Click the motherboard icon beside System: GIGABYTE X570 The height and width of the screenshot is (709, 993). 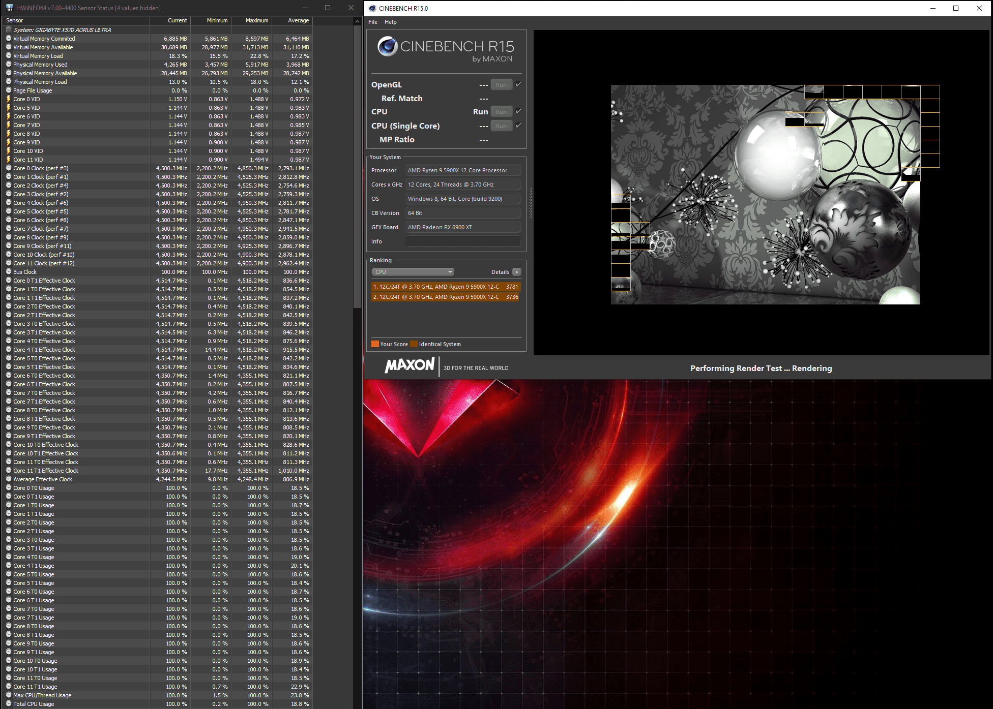8,30
